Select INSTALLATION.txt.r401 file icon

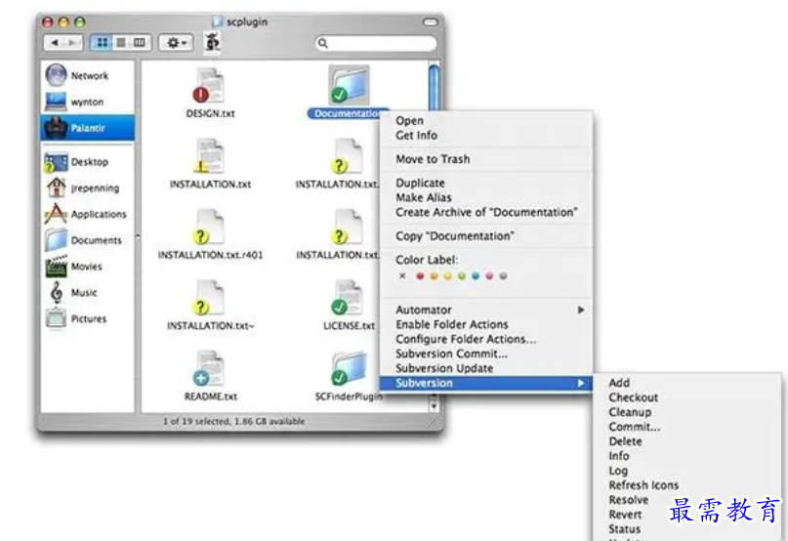pos(209,227)
